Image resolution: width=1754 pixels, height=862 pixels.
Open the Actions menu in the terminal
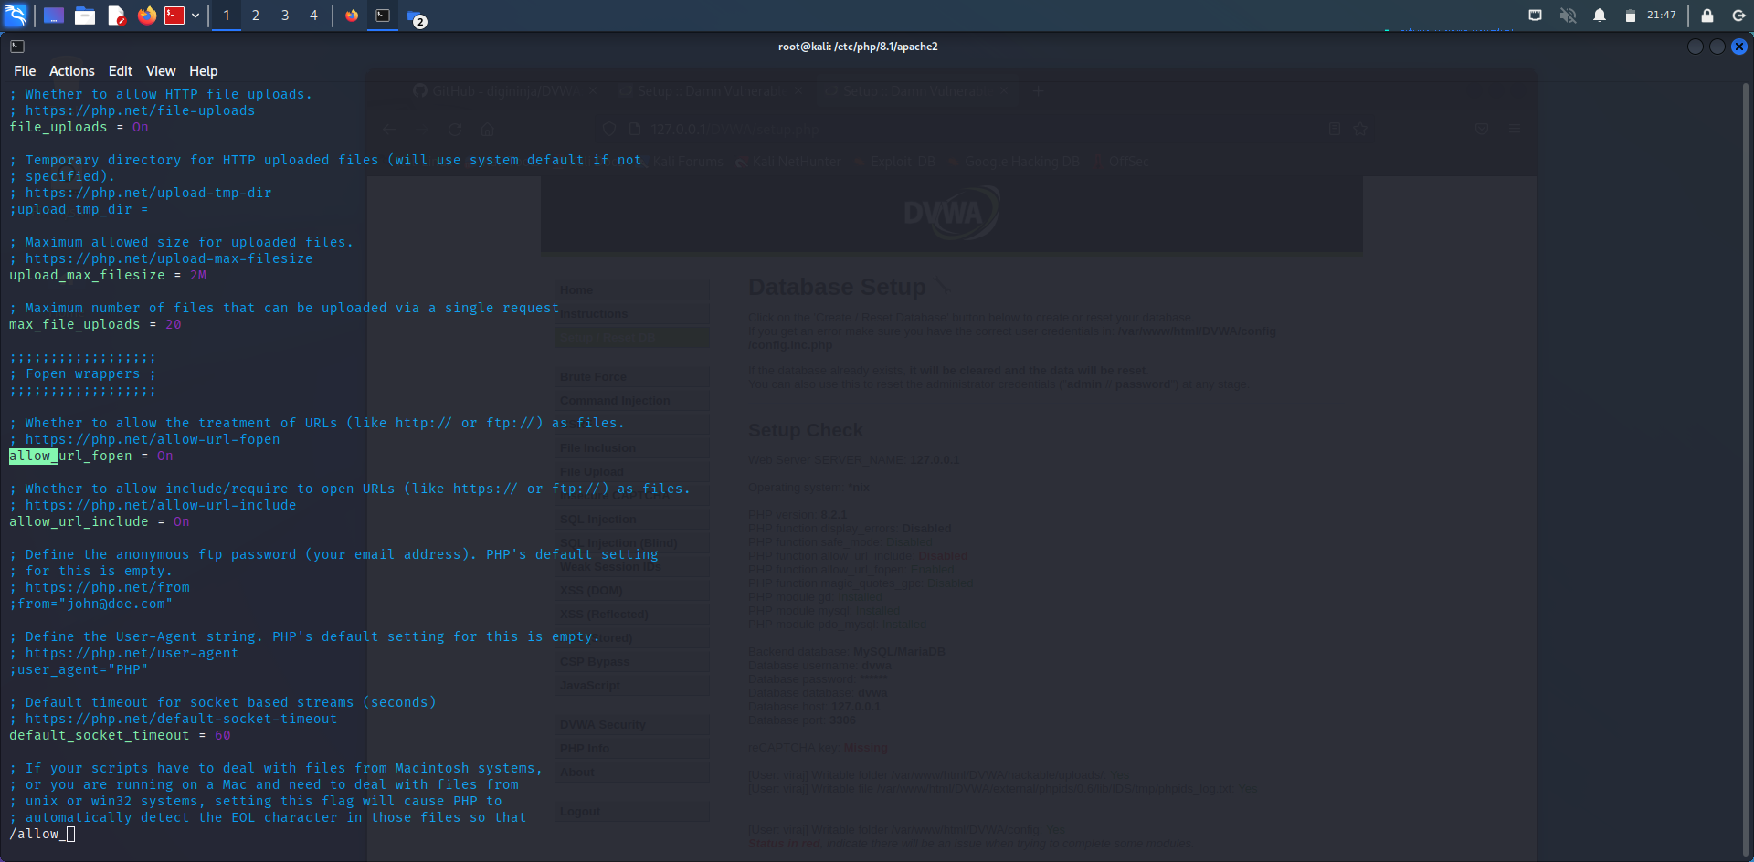[x=71, y=70]
